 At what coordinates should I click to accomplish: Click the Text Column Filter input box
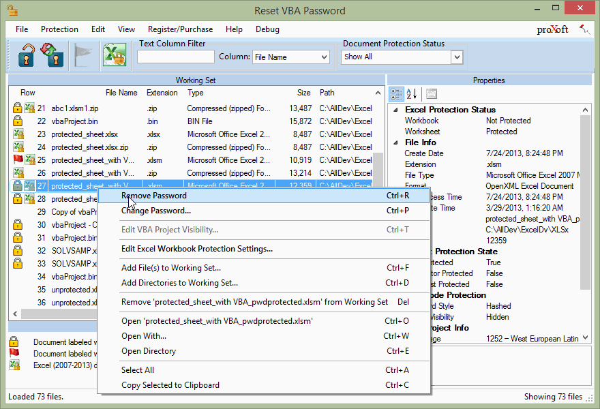click(x=176, y=57)
